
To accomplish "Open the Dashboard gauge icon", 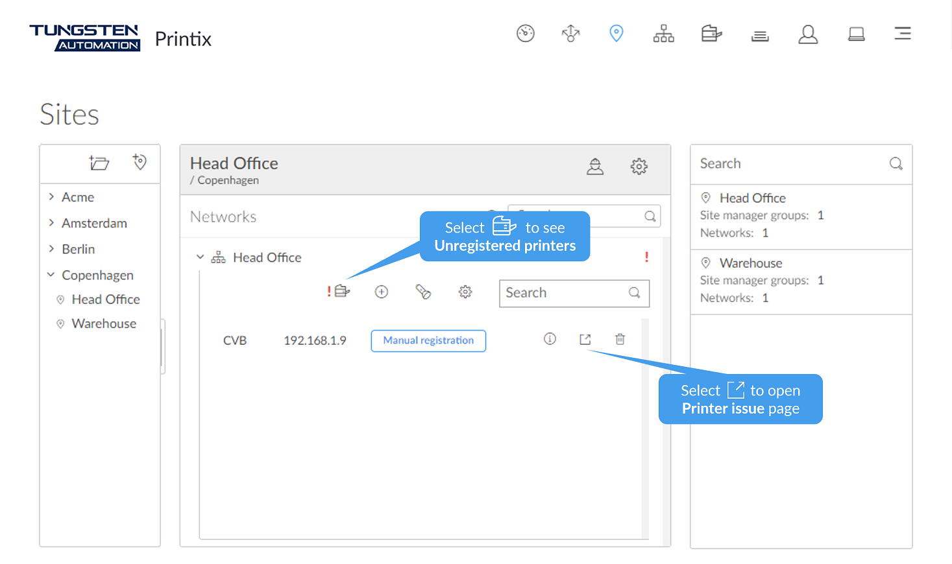I will [x=525, y=33].
